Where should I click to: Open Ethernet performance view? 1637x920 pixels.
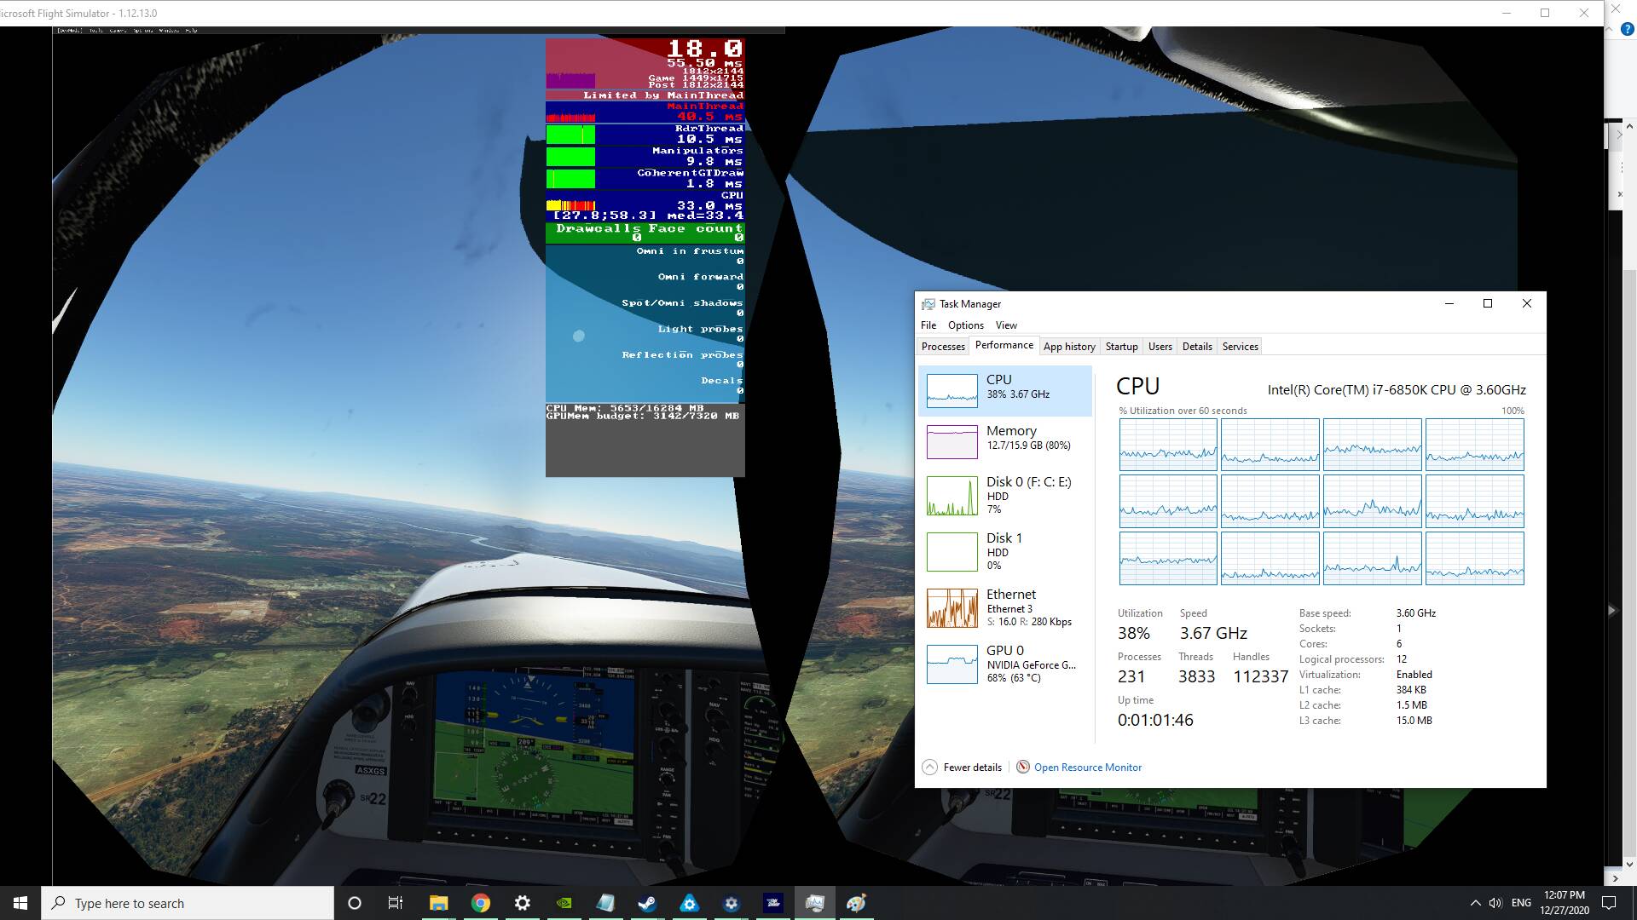pyautogui.click(x=1006, y=608)
